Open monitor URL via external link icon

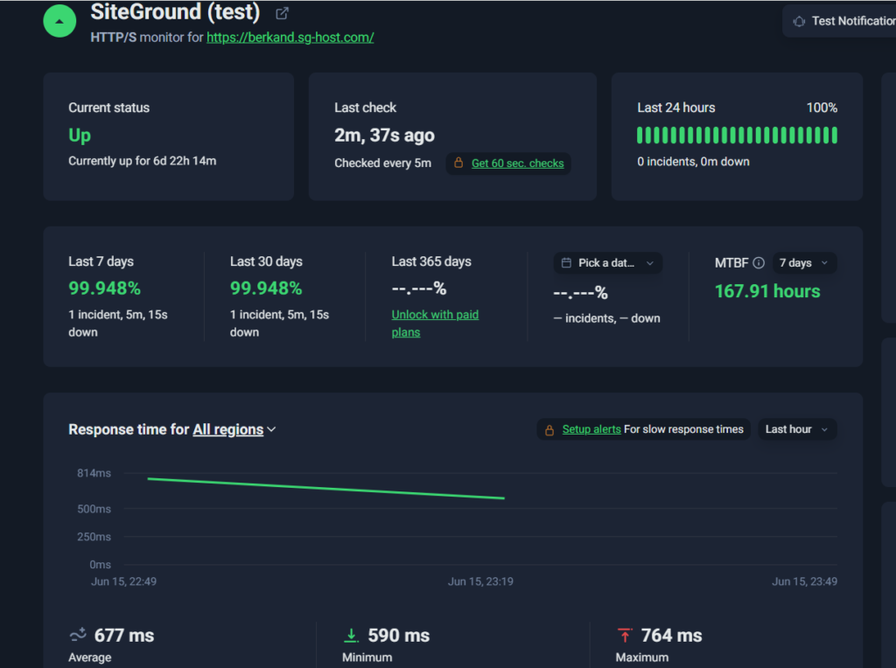tap(282, 13)
